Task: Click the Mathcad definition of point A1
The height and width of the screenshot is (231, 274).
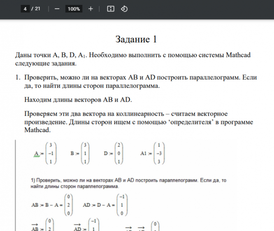Action: point(153,153)
